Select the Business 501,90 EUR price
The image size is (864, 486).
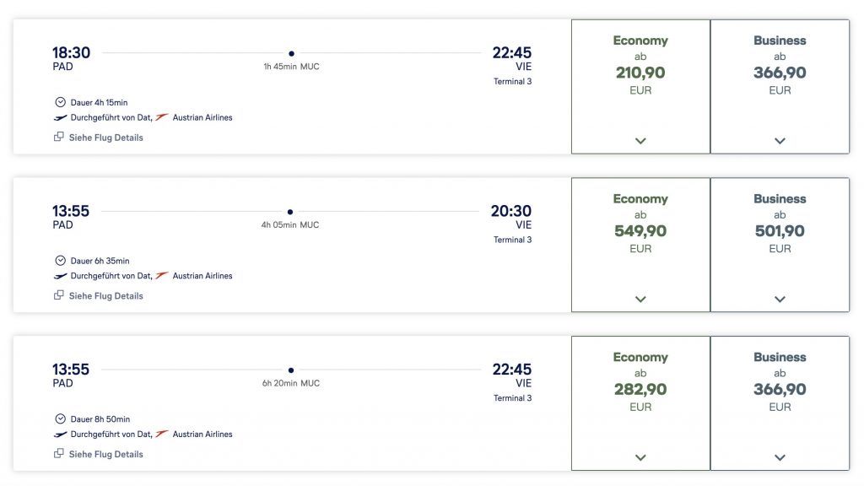[780, 231]
